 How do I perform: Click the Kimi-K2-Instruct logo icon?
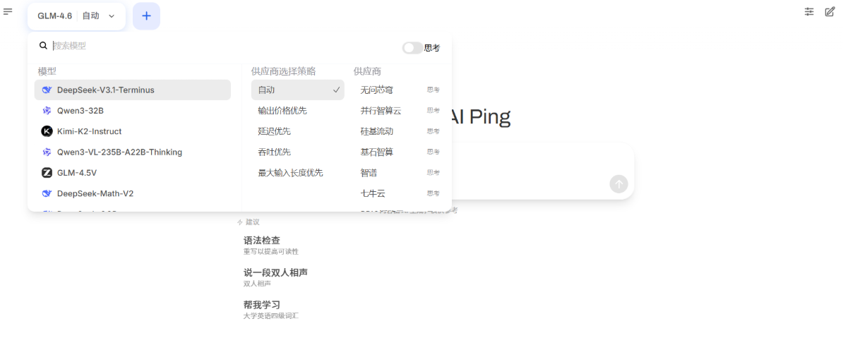[47, 131]
